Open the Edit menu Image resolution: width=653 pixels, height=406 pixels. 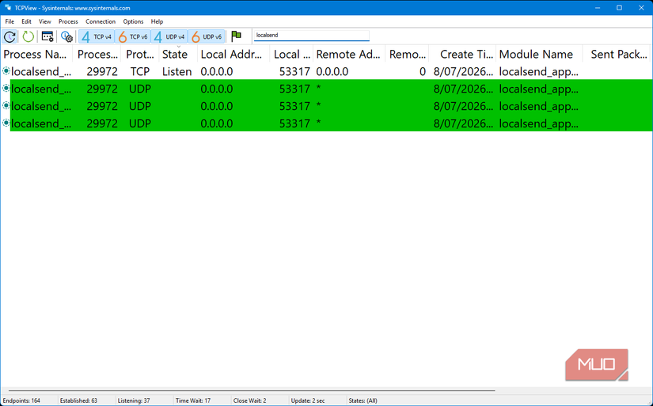point(26,21)
